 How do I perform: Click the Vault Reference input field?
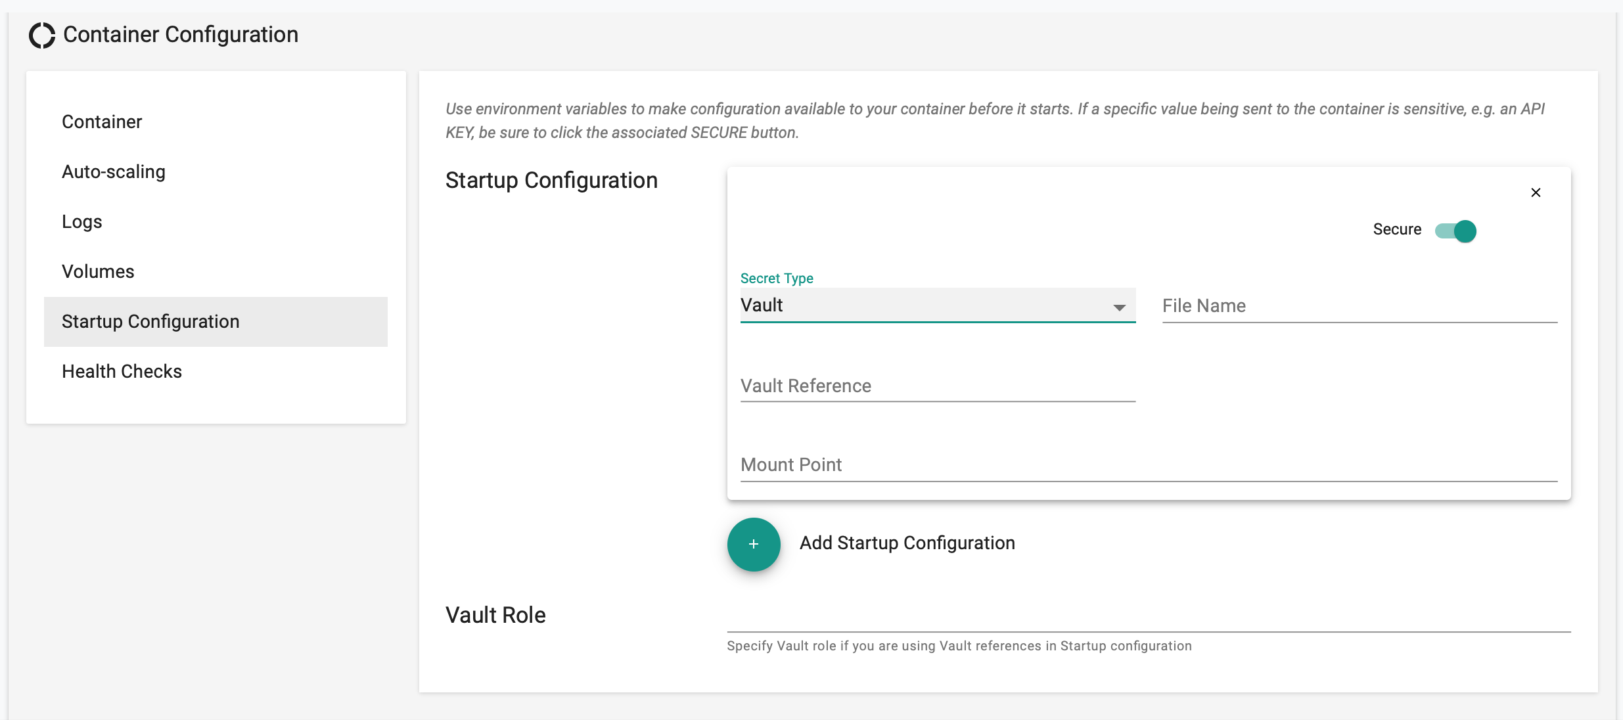[x=937, y=384]
